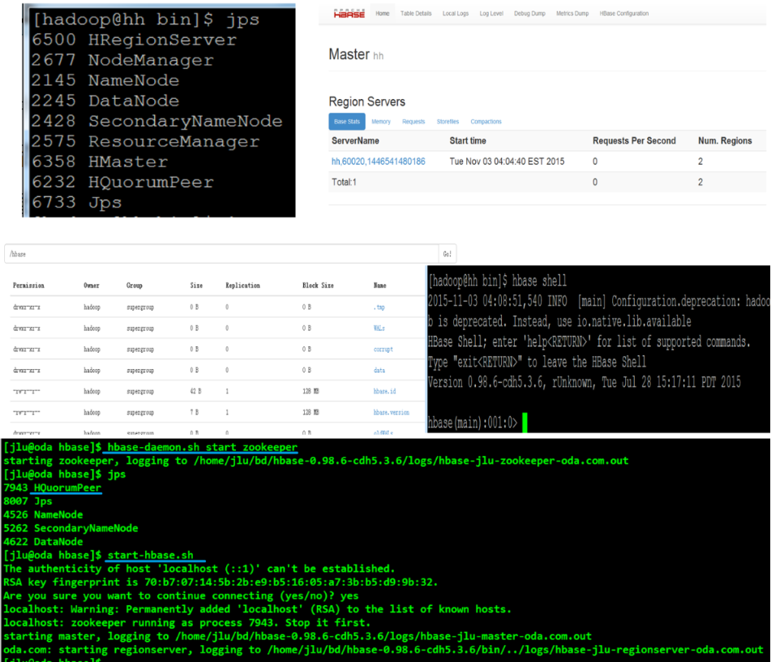
Task: Click the Apache HBase logo
Action: click(x=349, y=14)
